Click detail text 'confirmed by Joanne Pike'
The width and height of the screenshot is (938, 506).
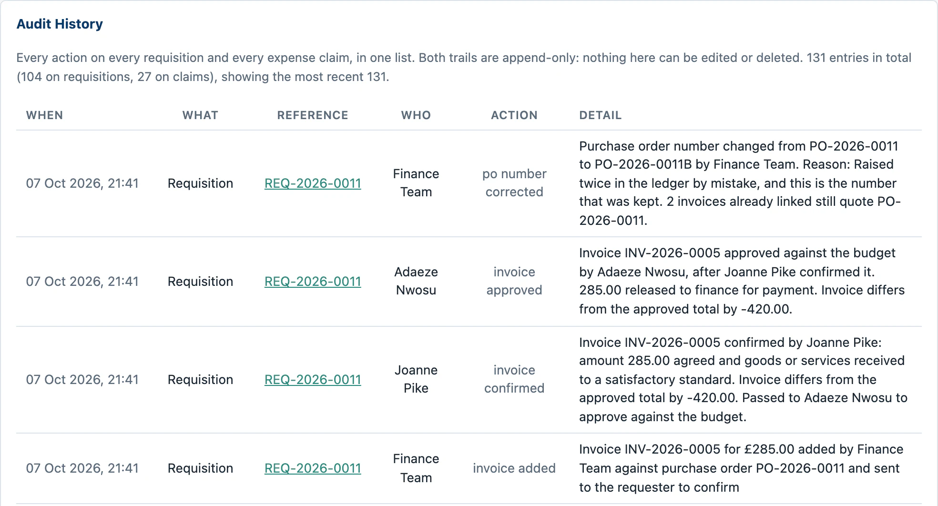coord(803,343)
